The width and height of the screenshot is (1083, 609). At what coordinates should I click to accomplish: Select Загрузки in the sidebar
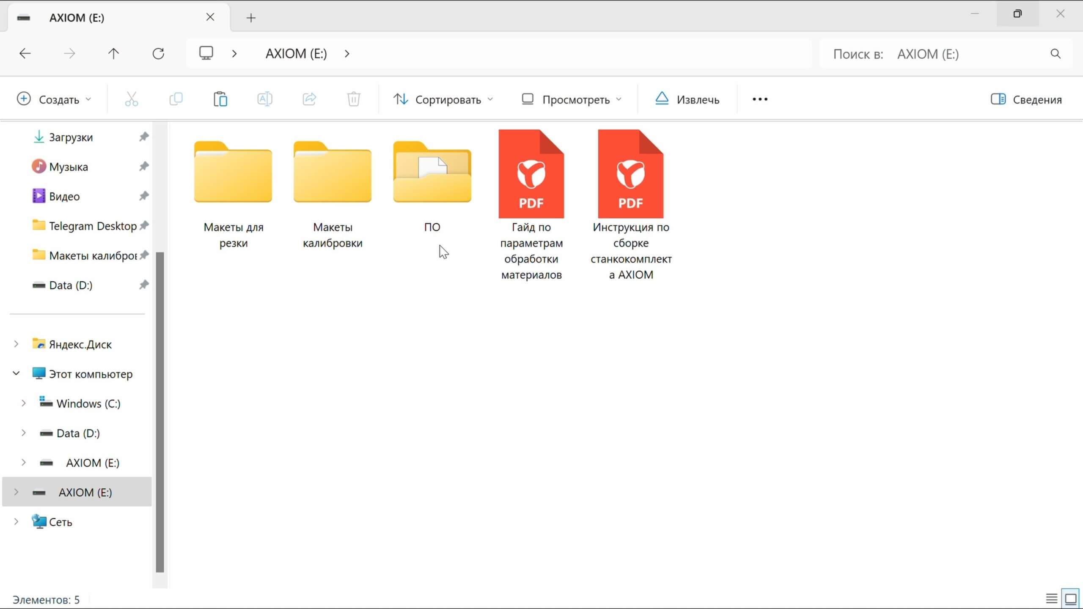click(71, 137)
